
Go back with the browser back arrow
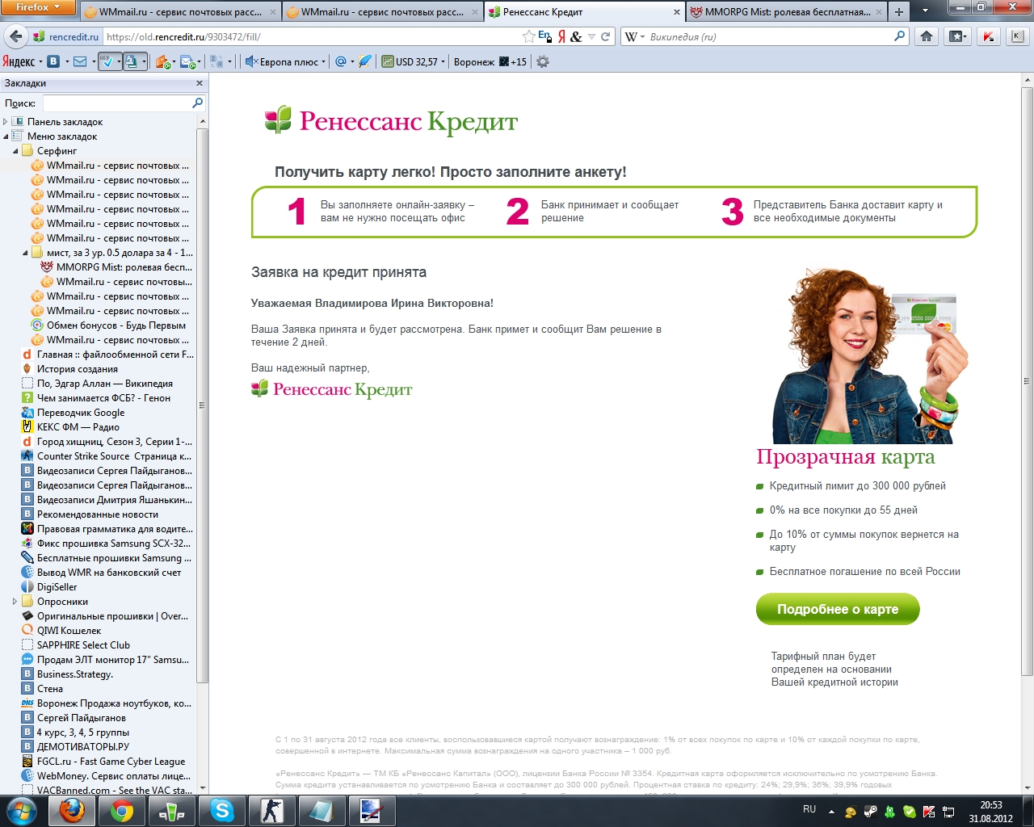15,36
